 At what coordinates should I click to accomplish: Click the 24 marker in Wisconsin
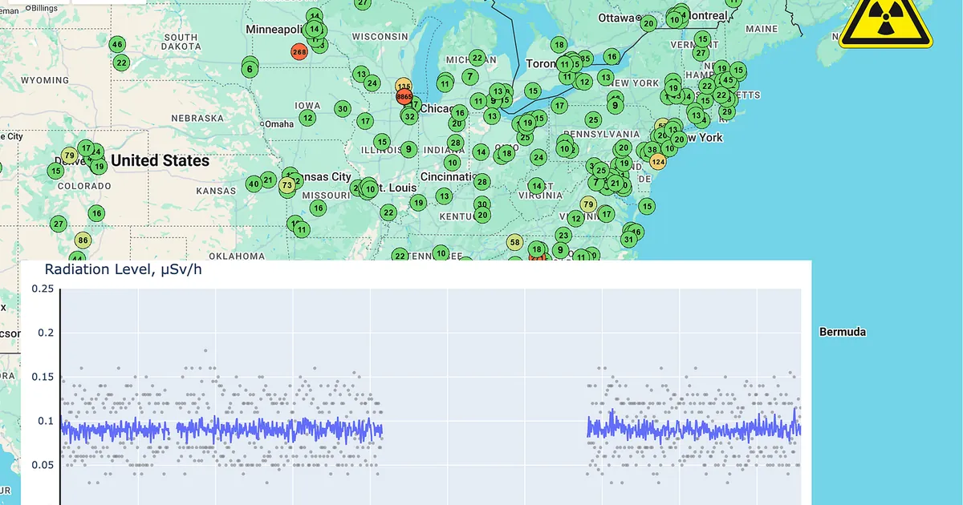[372, 83]
